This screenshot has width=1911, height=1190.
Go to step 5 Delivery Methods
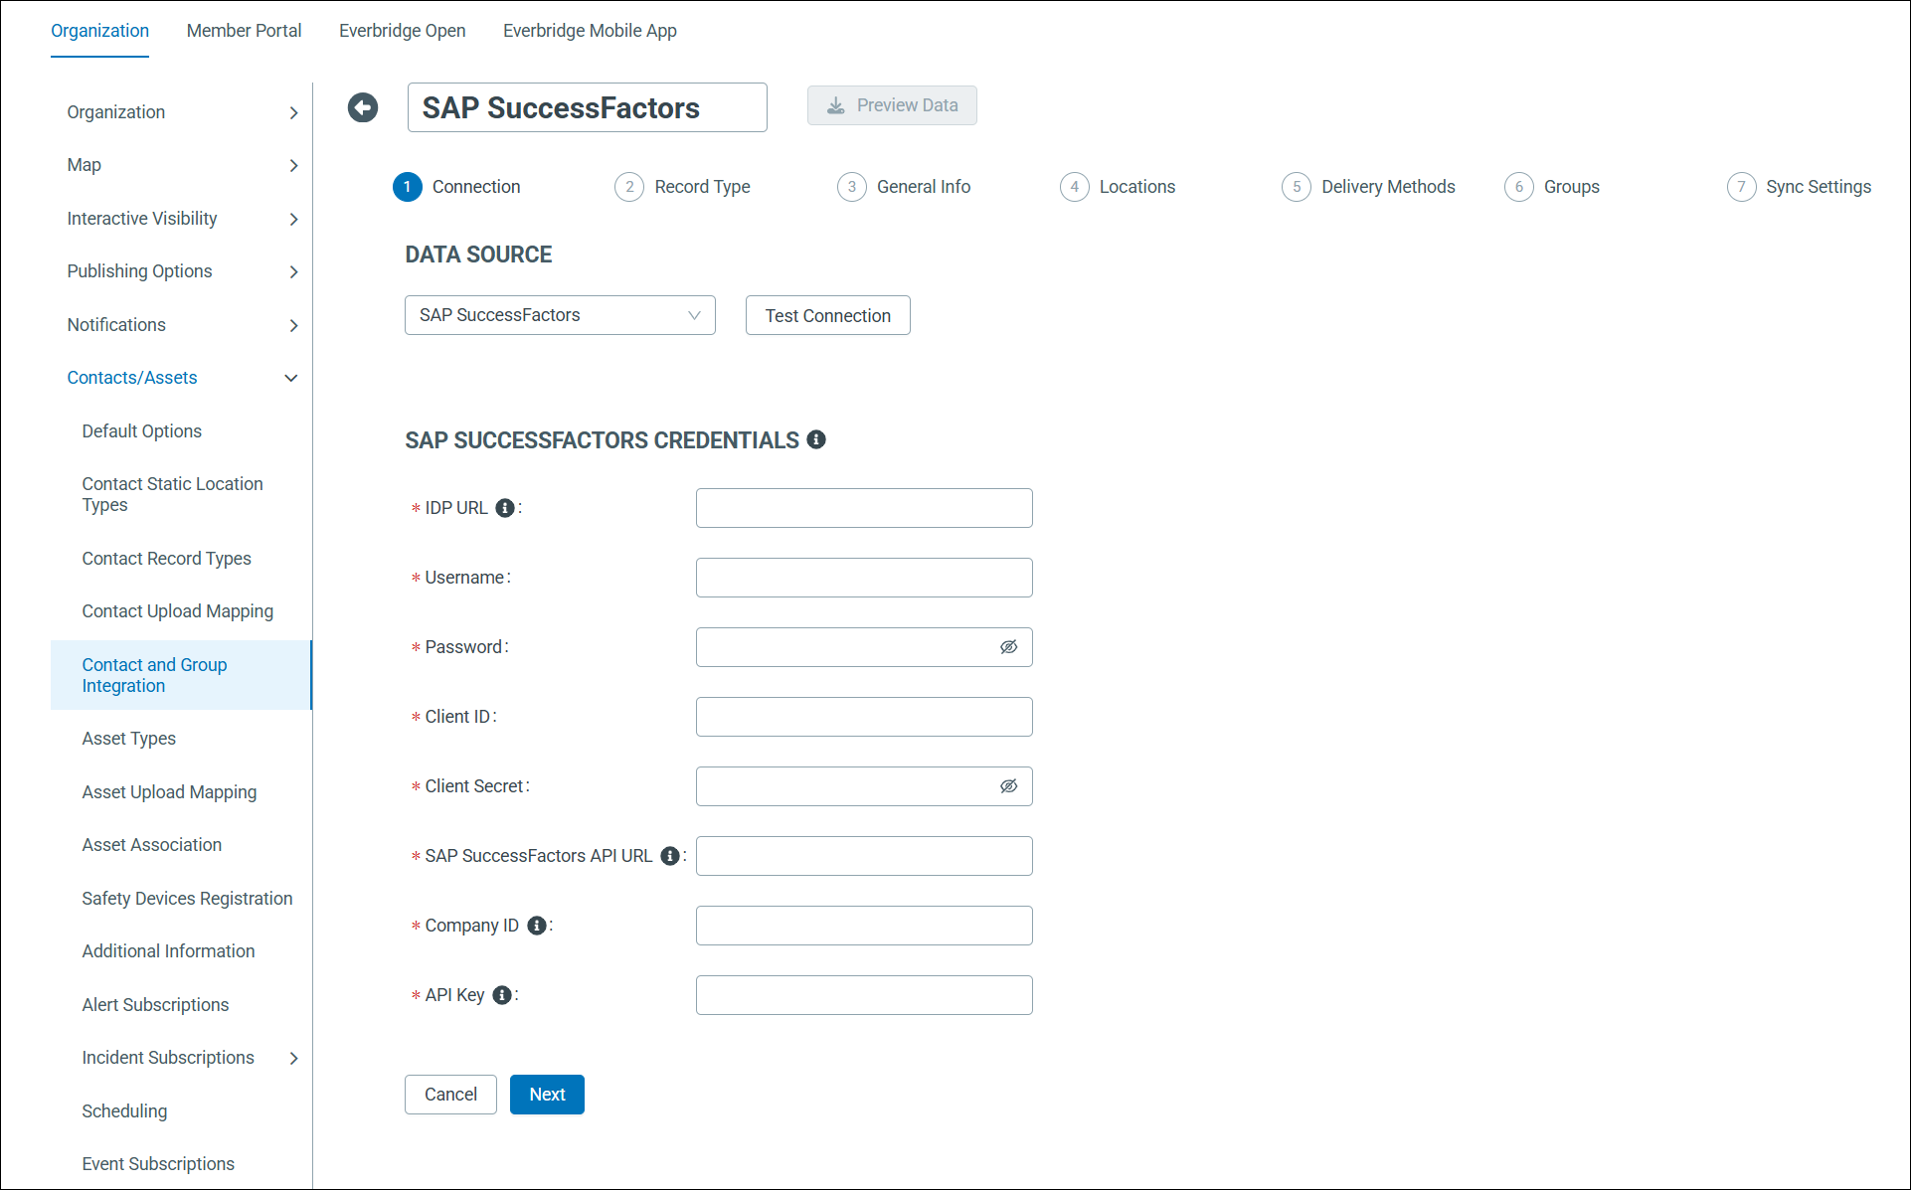(1368, 187)
